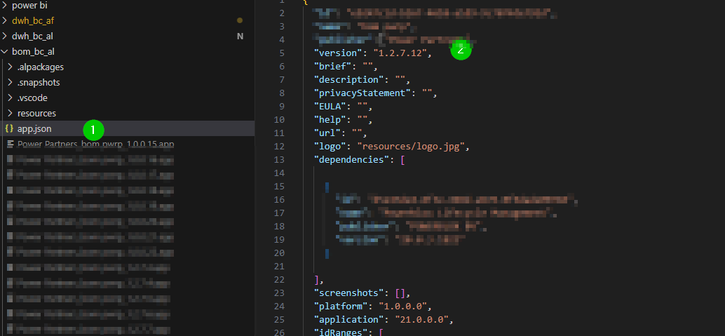Click line number 13 in the gutter
725x336 pixels.
tap(279, 160)
